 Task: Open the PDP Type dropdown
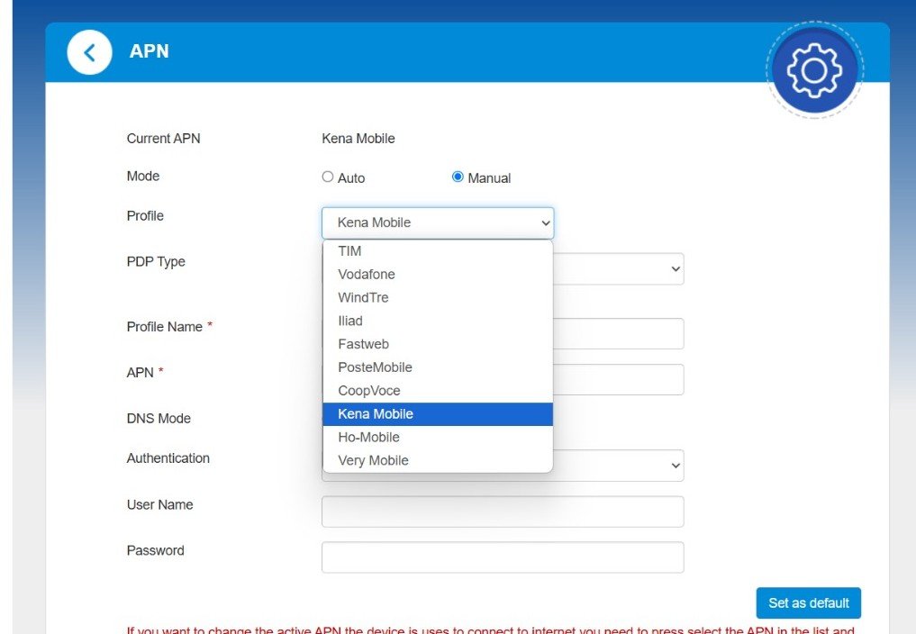click(x=618, y=268)
